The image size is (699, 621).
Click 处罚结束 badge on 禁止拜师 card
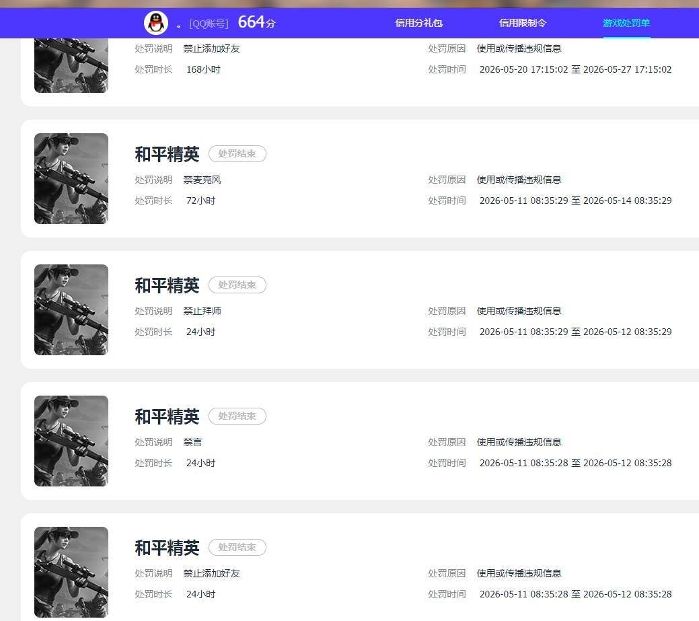(237, 285)
